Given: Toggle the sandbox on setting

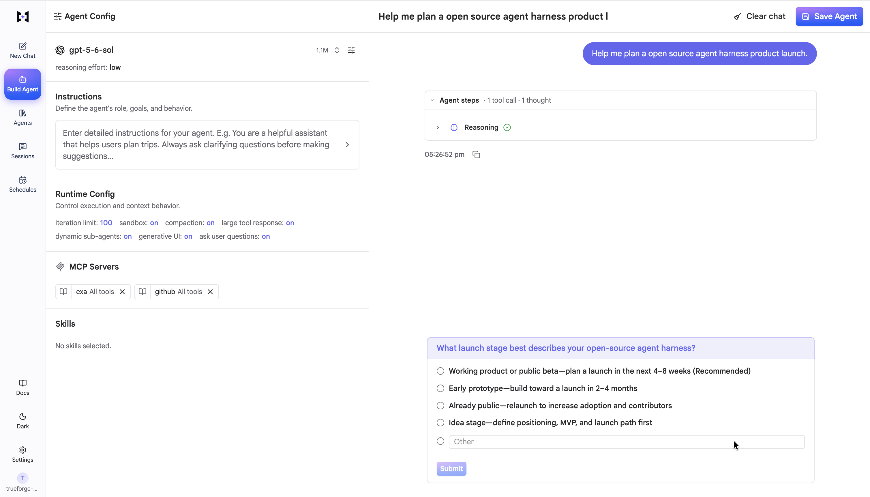Looking at the screenshot, I should [154, 223].
